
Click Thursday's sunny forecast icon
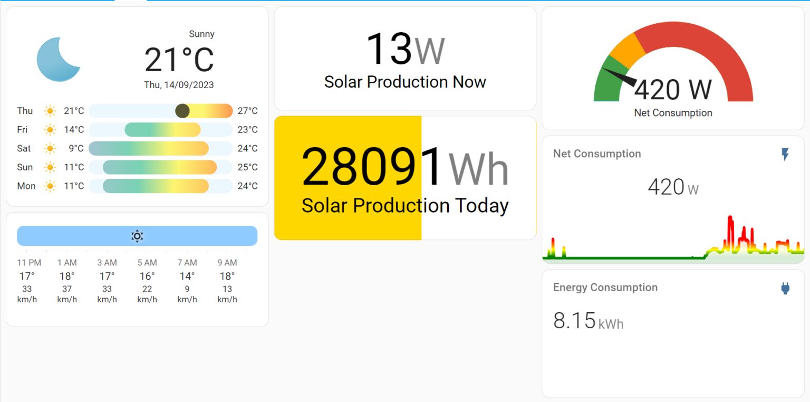click(x=50, y=111)
